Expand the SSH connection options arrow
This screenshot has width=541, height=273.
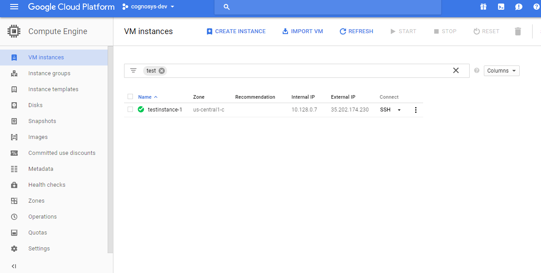[398, 109]
